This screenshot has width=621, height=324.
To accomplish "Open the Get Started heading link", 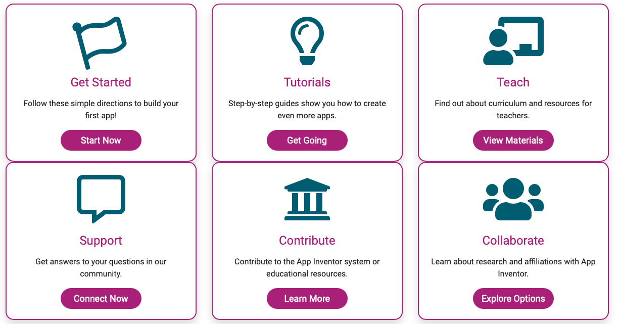I will (101, 82).
